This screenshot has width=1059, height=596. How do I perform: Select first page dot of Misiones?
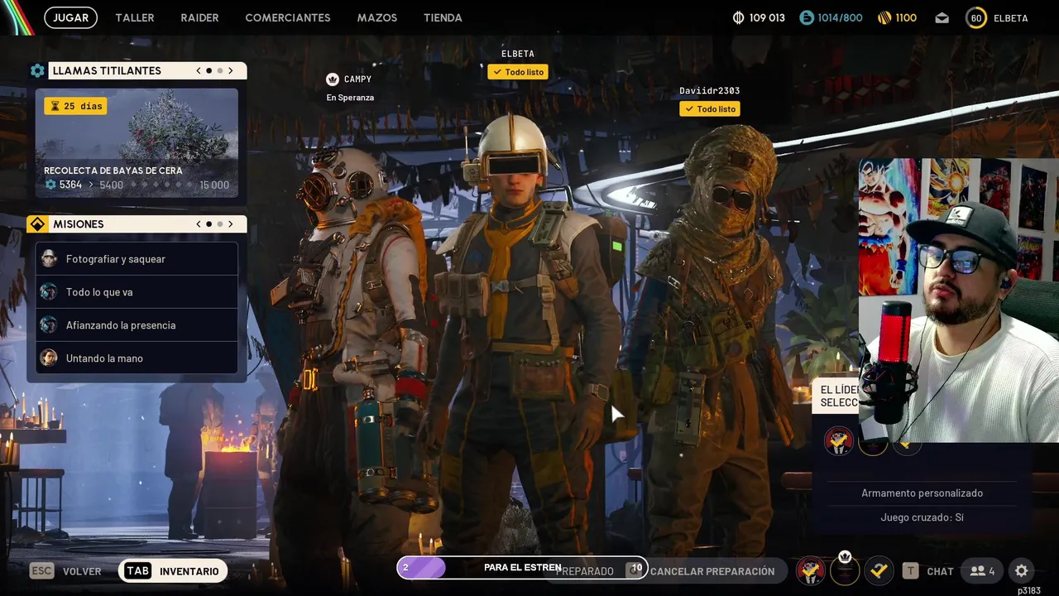pyautogui.click(x=209, y=224)
